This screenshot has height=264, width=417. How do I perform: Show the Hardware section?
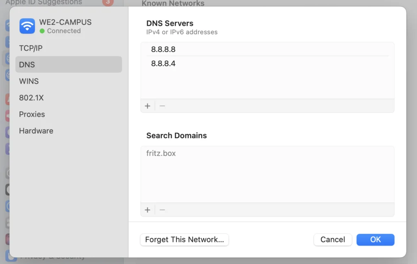click(x=68, y=131)
